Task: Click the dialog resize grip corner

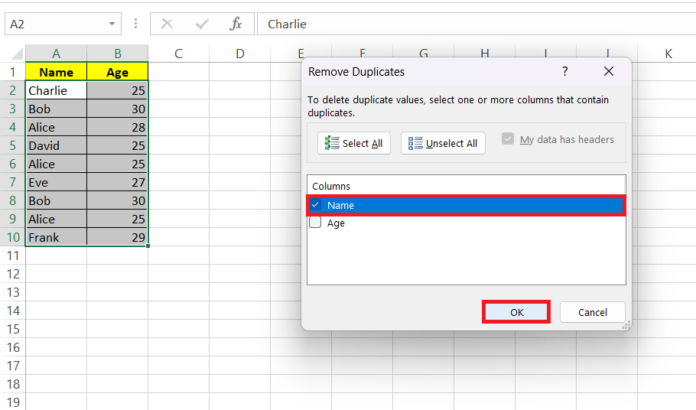Action: tap(626, 326)
